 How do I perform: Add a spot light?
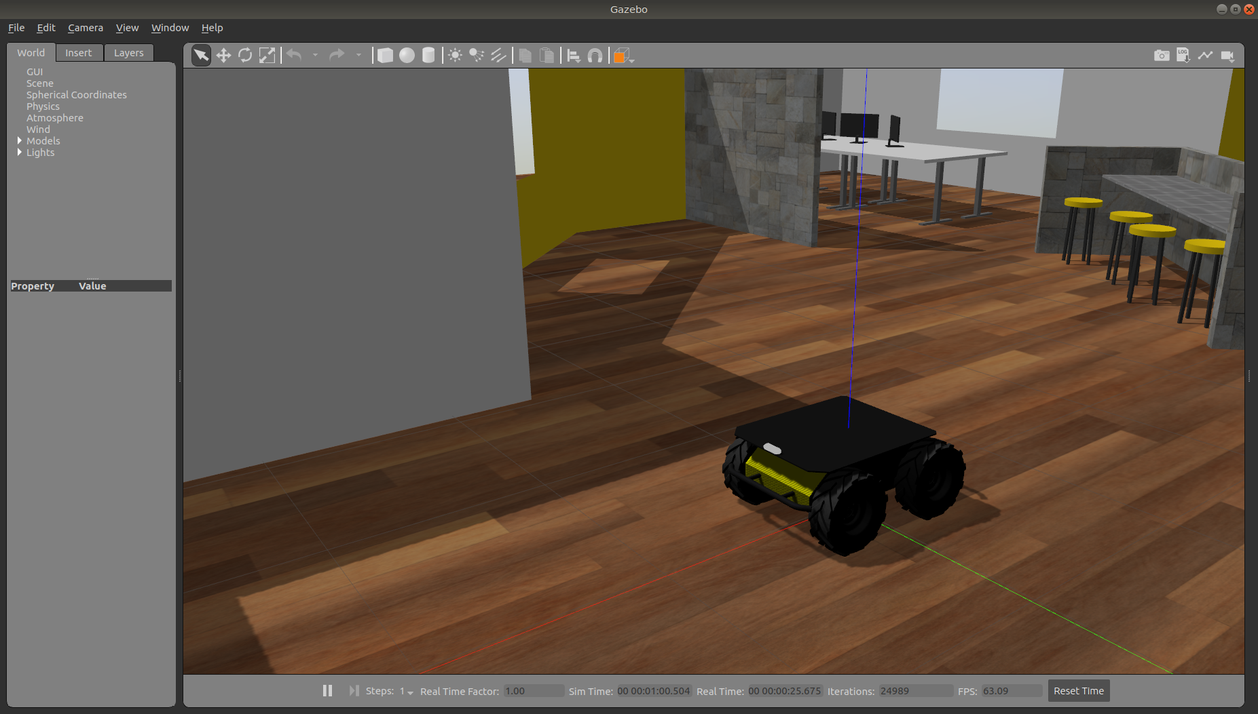coord(477,56)
